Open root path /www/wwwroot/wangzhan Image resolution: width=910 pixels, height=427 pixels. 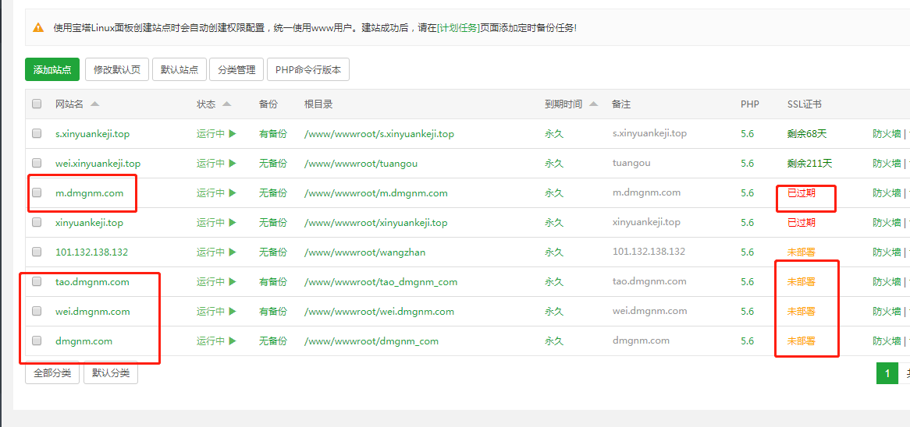pos(365,252)
